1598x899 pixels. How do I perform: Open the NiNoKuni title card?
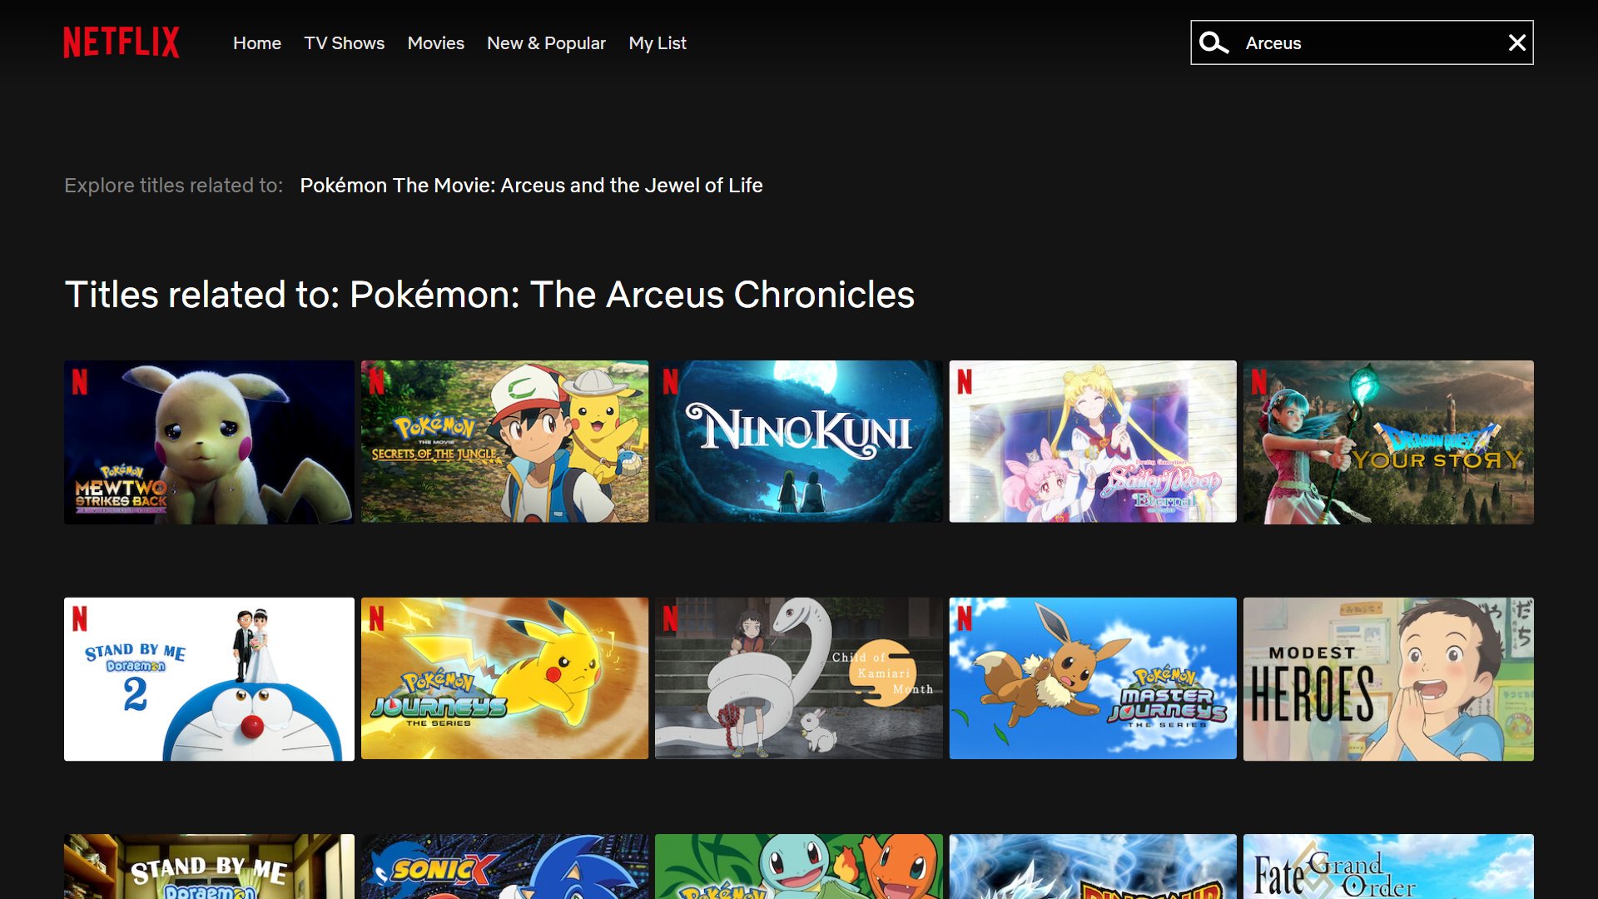tap(798, 442)
